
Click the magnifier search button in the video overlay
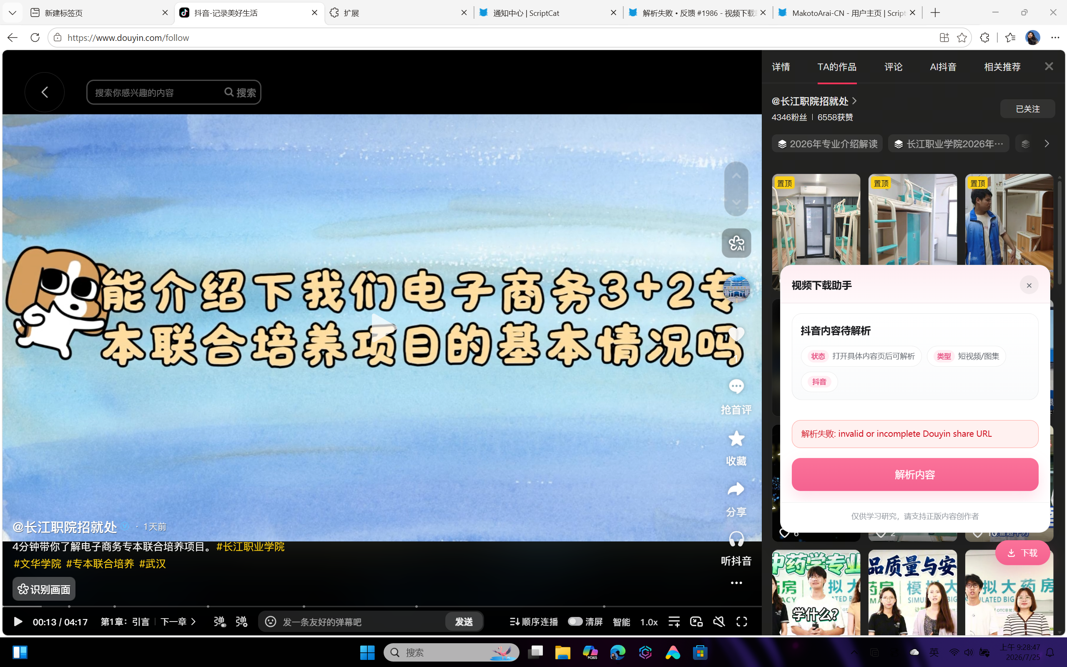pyautogui.click(x=240, y=92)
